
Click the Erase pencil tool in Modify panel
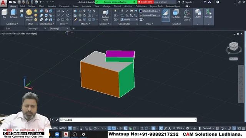[75, 20]
